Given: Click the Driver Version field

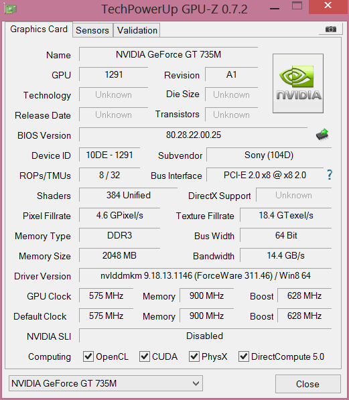Looking at the screenshot, I should 206,275.
